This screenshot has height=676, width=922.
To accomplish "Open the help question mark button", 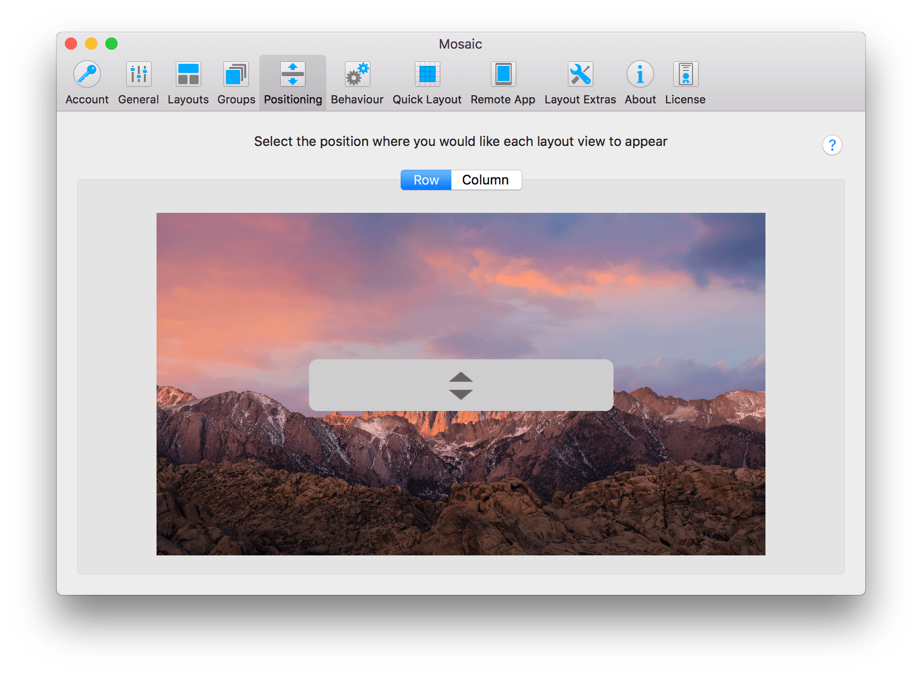I will pyautogui.click(x=832, y=145).
